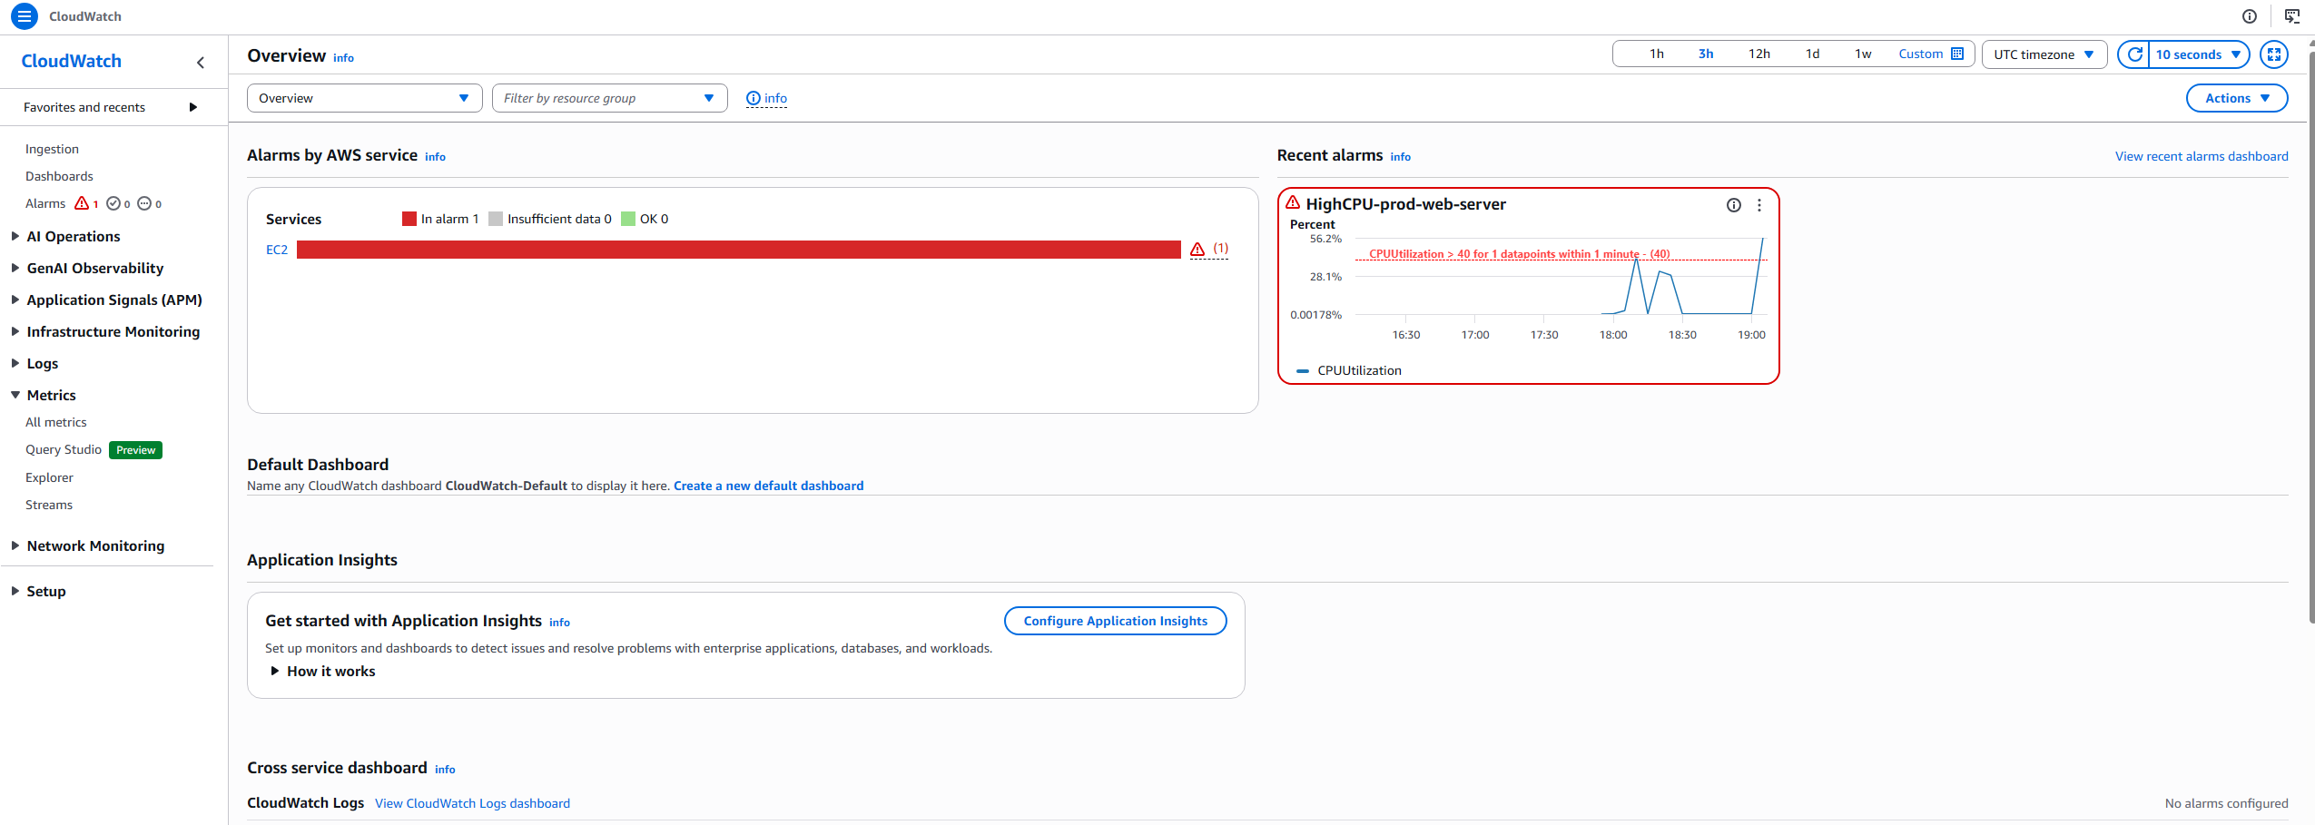Toggle the In alarm red legend swatch

point(409,219)
